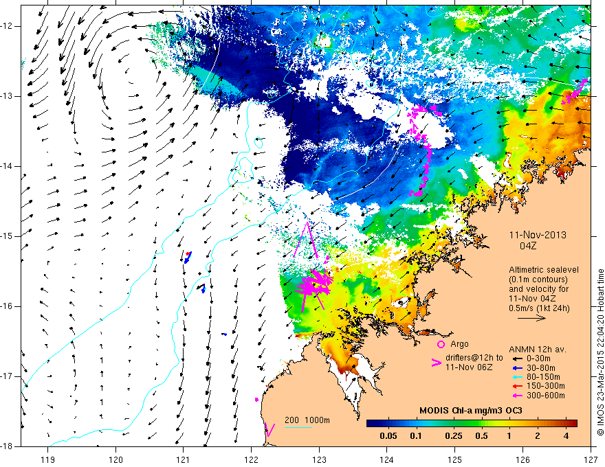605x467 pixels.
Task: Select the red 150-300m arrow legend symbol
Action: (x=517, y=386)
